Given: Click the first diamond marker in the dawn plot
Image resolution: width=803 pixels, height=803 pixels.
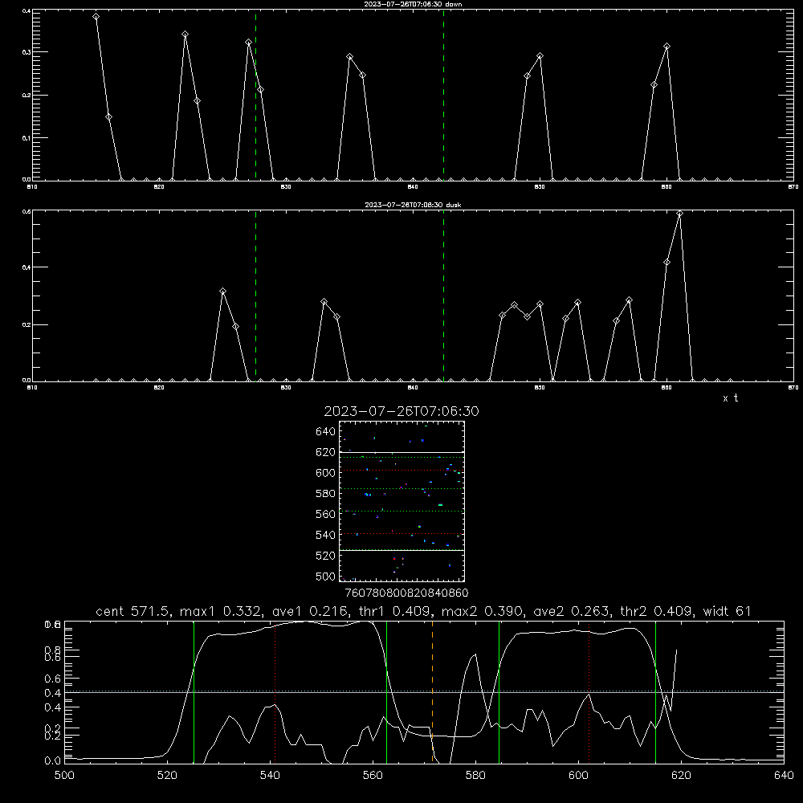Looking at the screenshot, I should (x=96, y=17).
